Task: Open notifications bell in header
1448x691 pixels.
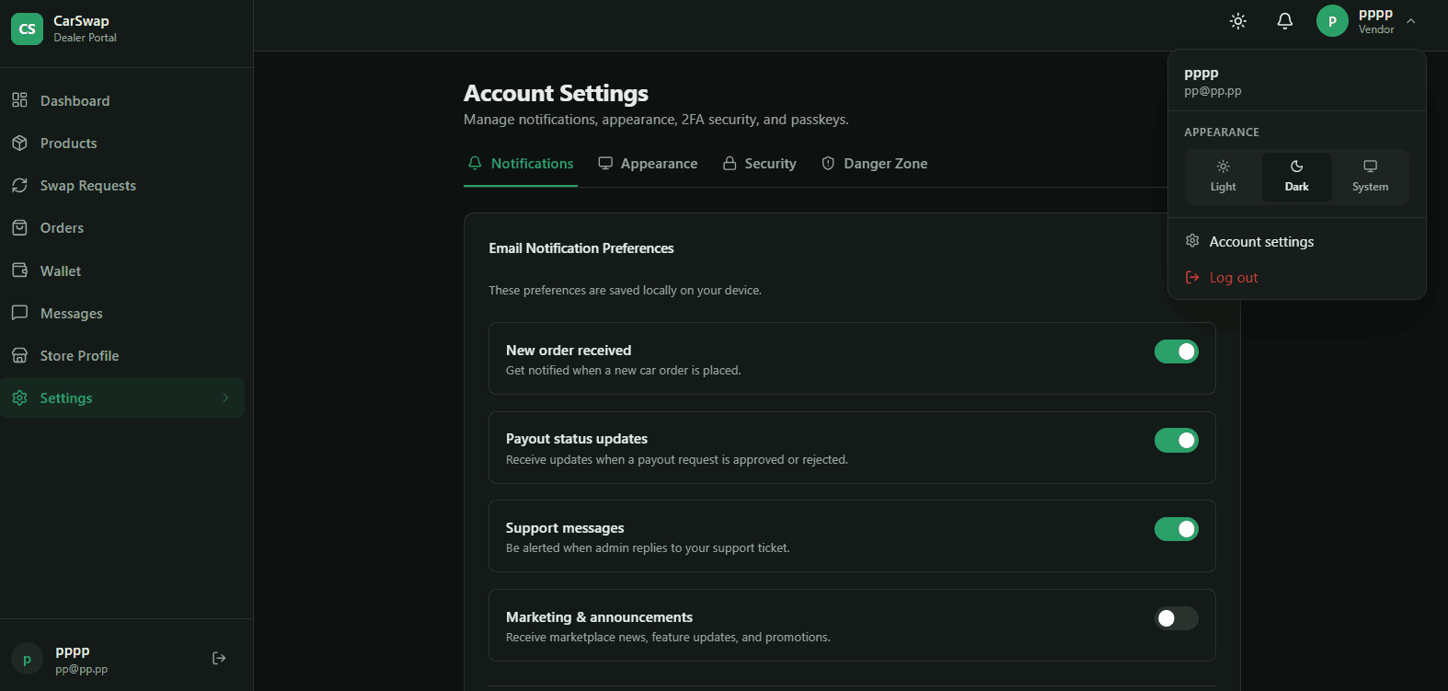Action: [1285, 21]
